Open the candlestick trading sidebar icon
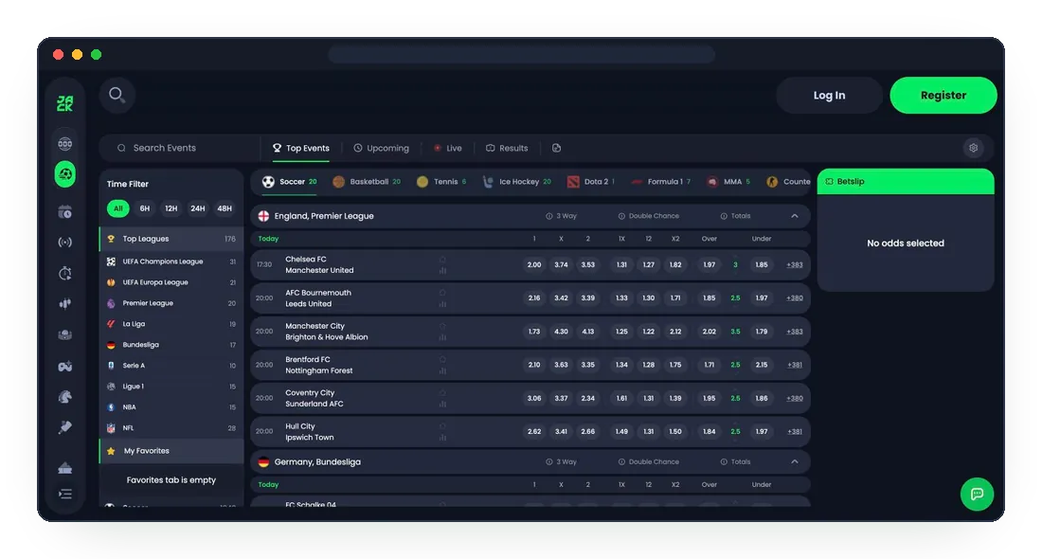The height and width of the screenshot is (559, 1042). [x=65, y=304]
